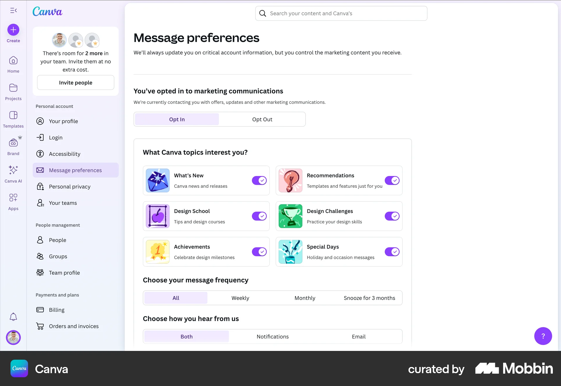
Task: Switch message frequency to Weekly
Action: (240, 298)
